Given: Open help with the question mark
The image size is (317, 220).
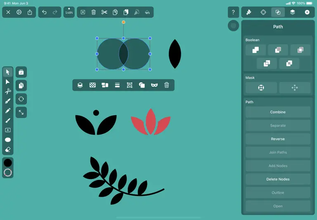Looking at the screenshot, I should (233, 12).
